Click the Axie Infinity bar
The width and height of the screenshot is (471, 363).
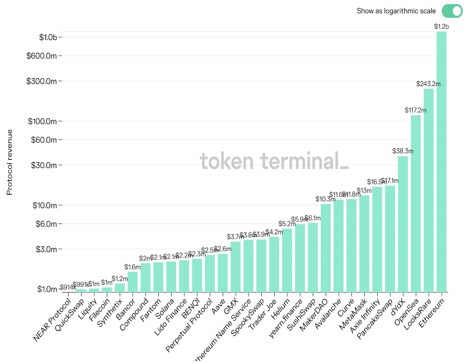tap(377, 239)
